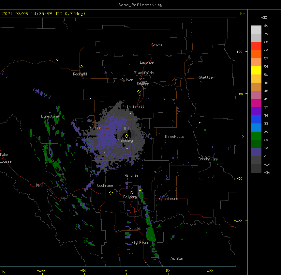Click the Didsbury town label
The width and height of the screenshot is (281, 275).
(x=125, y=141)
